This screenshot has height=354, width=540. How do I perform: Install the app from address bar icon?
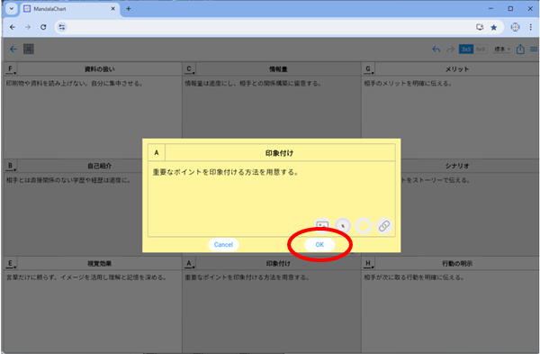(480, 27)
